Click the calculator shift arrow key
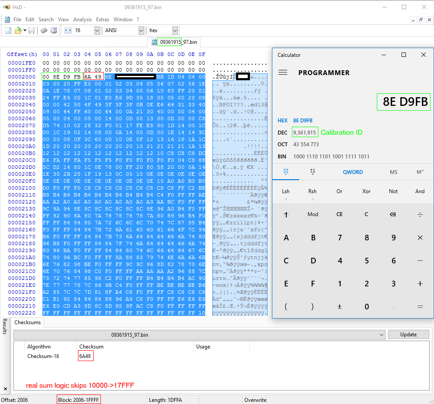 pos(286,214)
